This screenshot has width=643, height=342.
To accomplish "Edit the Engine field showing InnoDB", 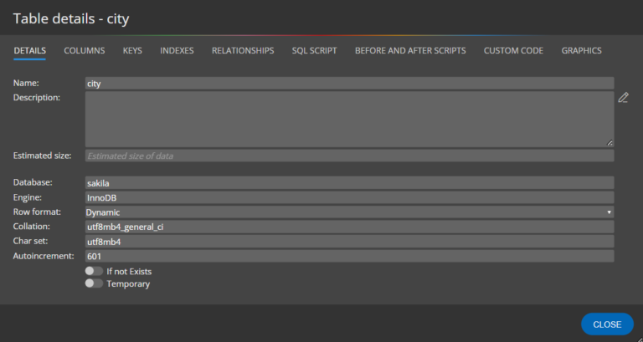I will point(349,197).
